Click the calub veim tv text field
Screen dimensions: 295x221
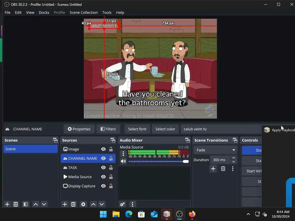(x=221, y=129)
